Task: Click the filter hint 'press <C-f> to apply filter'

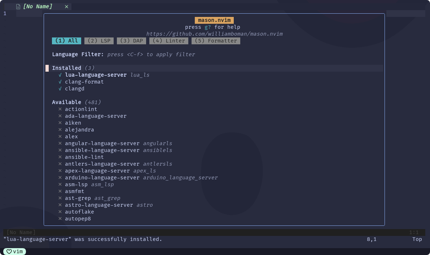Action: tap(151, 54)
